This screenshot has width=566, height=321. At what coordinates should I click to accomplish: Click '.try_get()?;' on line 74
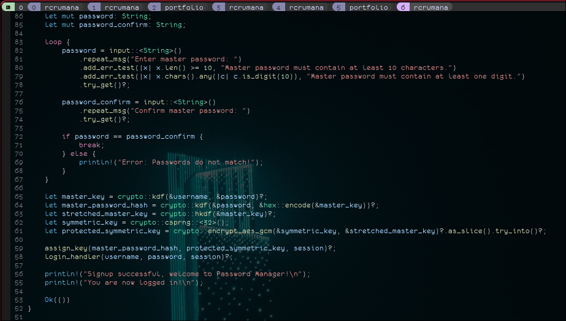[105, 119]
